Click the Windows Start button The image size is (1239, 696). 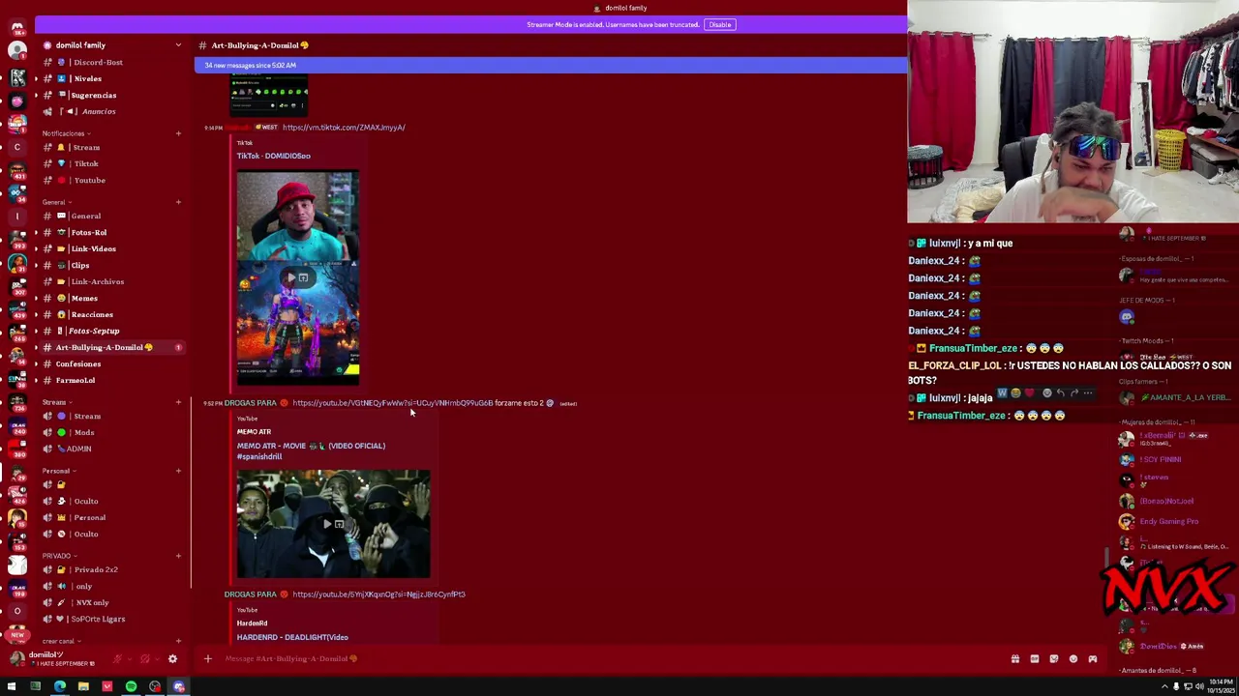[12, 686]
